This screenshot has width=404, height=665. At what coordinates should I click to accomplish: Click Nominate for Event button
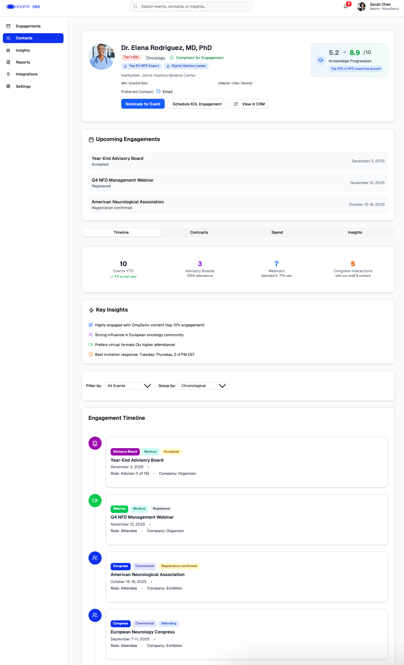[143, 104]
